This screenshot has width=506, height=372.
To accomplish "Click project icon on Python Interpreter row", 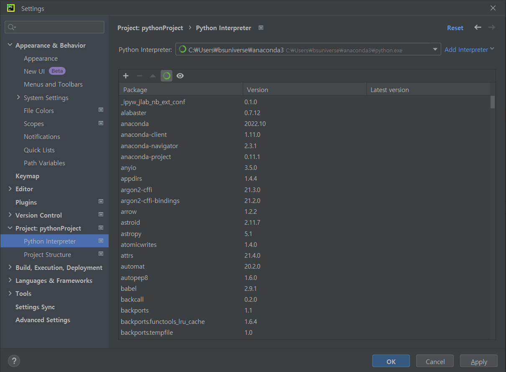I will [101, 241].
